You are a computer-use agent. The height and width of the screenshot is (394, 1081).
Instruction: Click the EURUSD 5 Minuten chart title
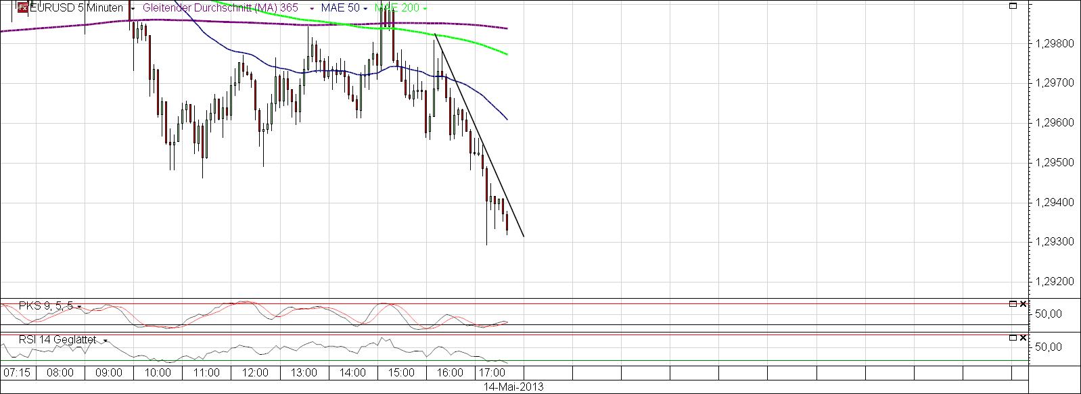(77, 8)
